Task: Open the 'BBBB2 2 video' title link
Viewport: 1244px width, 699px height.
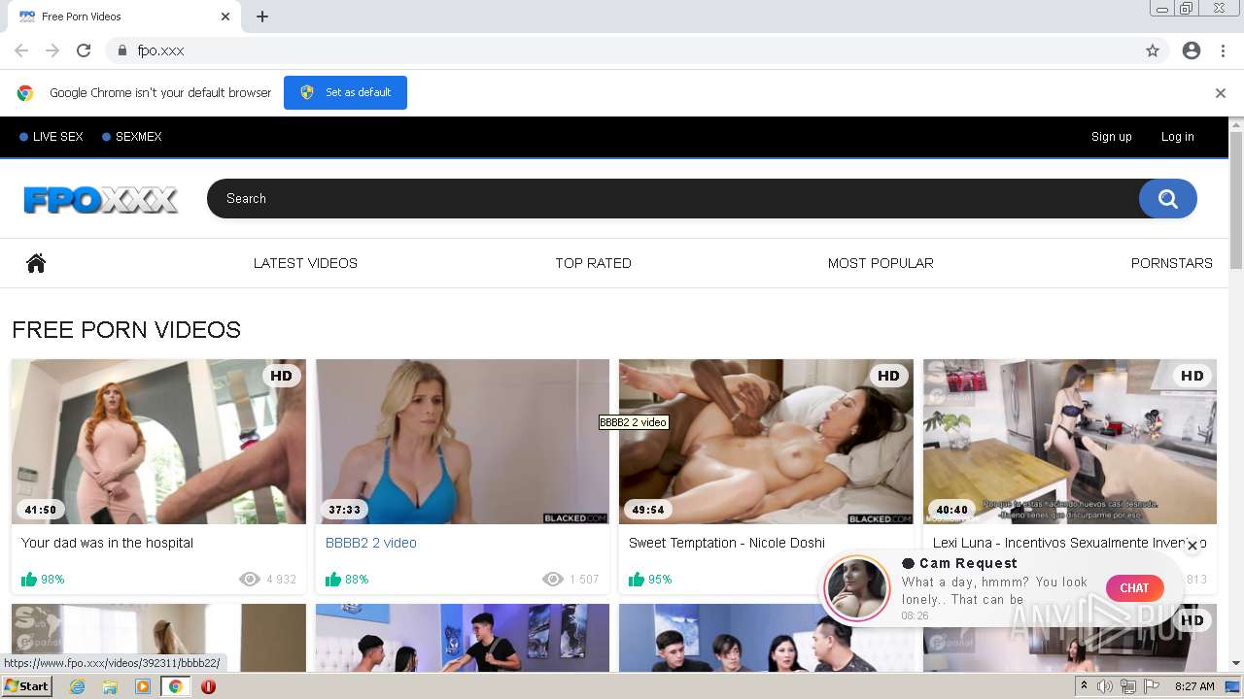Action: tap(371, 543)
